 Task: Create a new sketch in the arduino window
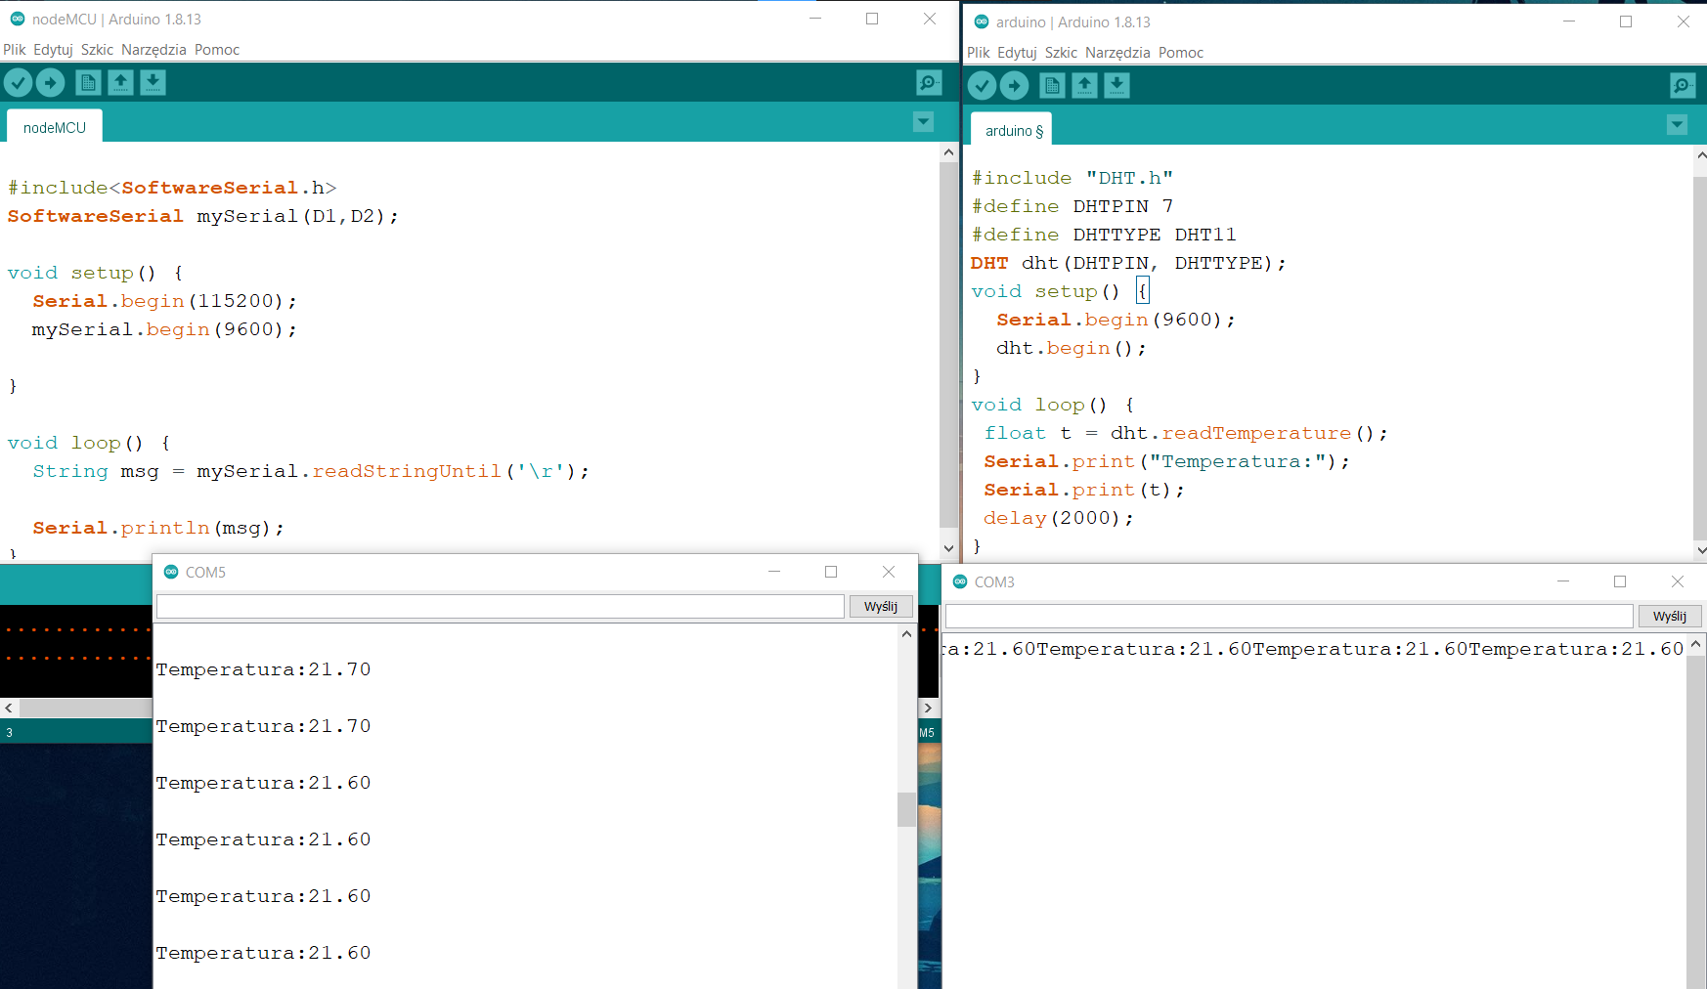point(1052,85)
